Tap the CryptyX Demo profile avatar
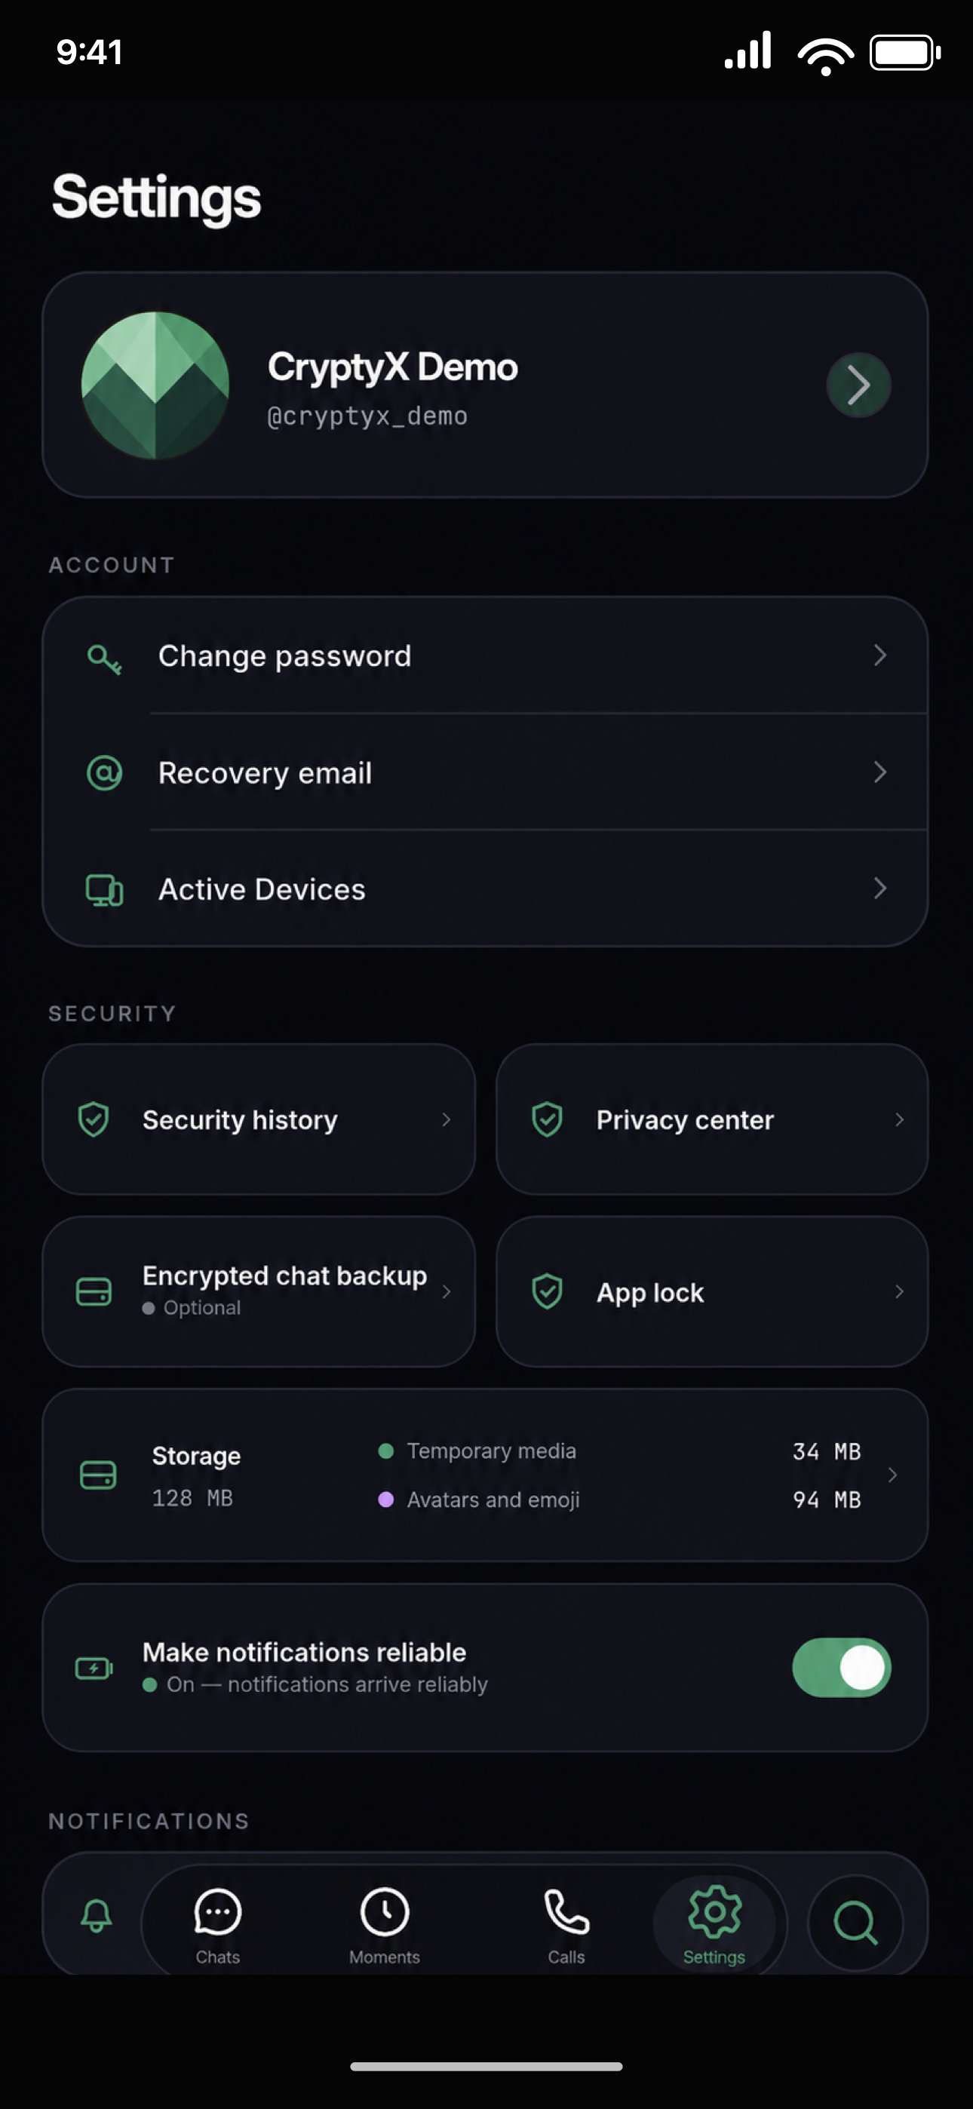Screen dimensions: 973x2109 pyautogui.click(x=155, y=385)
